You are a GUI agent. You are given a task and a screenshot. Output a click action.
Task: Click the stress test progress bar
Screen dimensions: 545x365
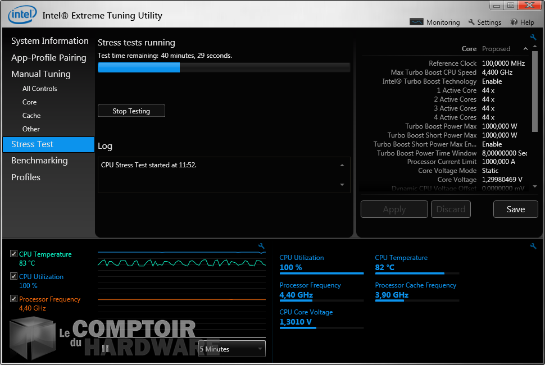[x=225, y=67]
